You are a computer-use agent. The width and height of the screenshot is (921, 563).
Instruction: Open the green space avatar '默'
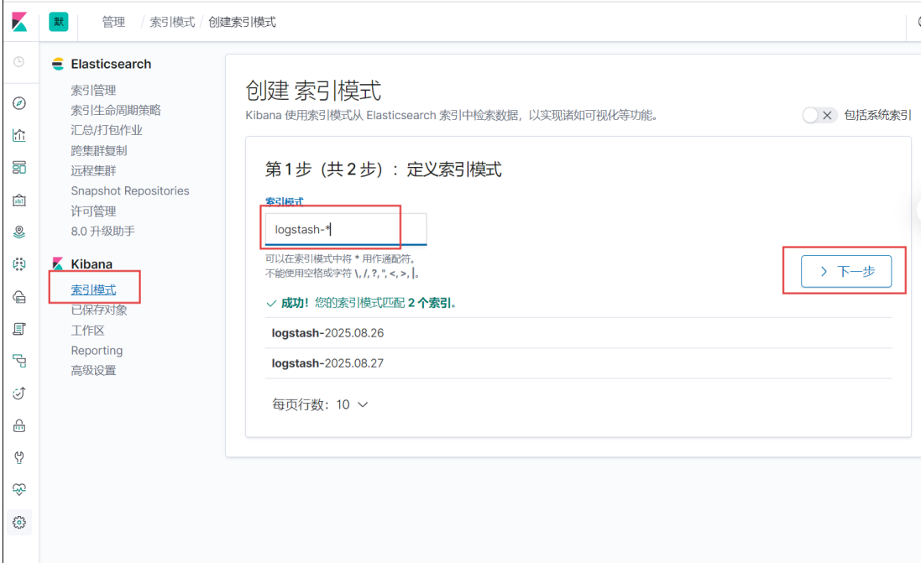coord(58,22)
